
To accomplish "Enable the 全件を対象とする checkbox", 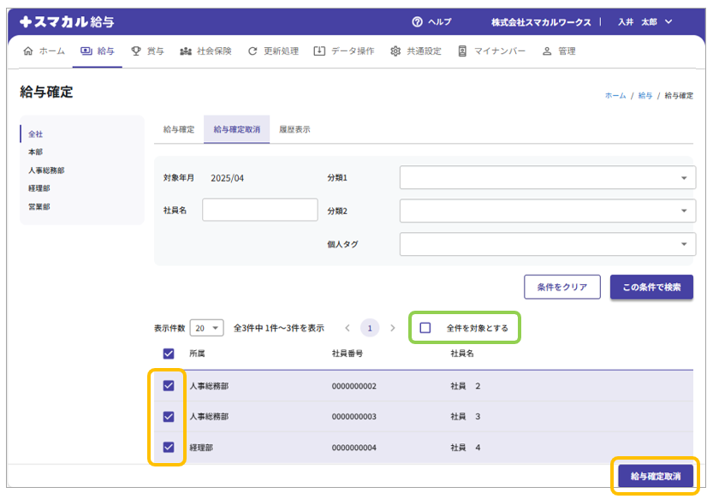I will (425, 328).
